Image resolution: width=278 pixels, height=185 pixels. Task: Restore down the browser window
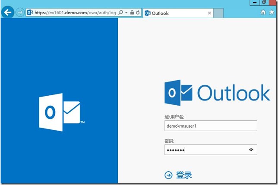pos(264,2)
